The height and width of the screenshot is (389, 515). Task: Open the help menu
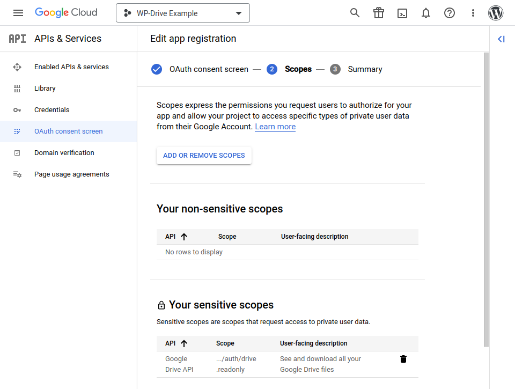(x=449, y=13)
